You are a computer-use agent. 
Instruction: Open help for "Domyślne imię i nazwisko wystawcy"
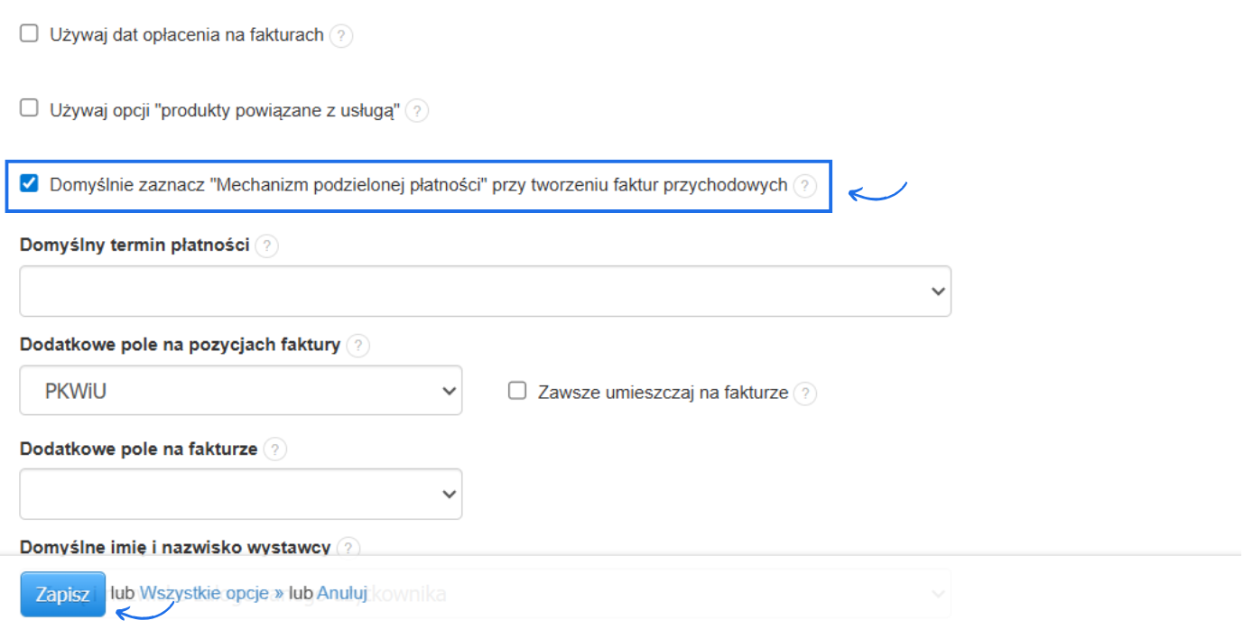(x=350, y=547)
